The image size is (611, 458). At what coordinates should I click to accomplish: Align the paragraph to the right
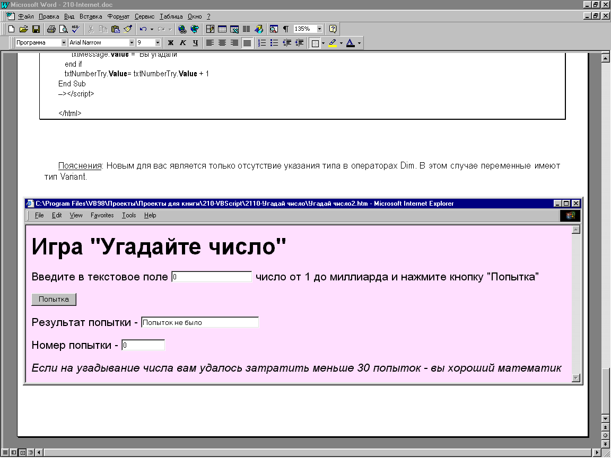tap(234, 43)
